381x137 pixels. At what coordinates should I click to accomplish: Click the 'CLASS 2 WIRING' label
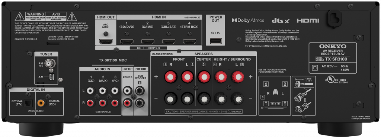(162, 54)
